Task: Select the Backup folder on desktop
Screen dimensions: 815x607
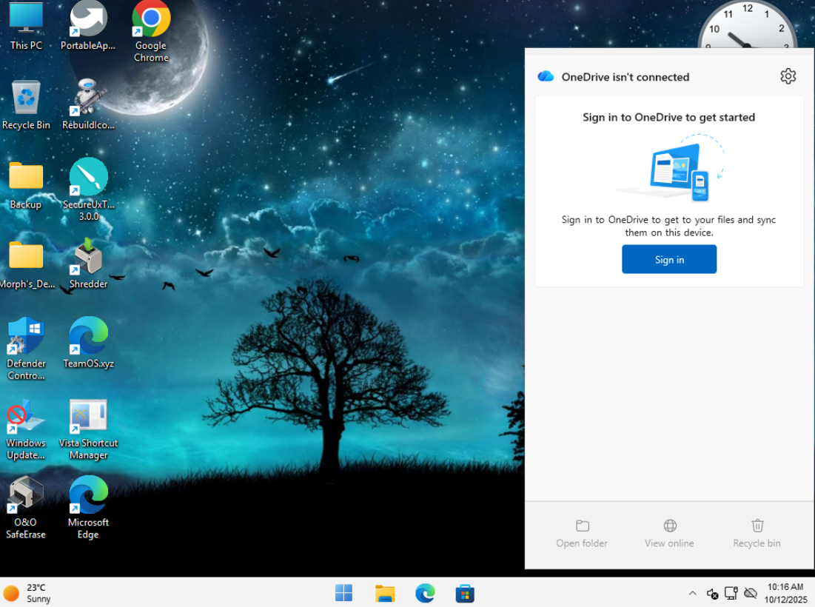Action: click(x=26, y=179)
